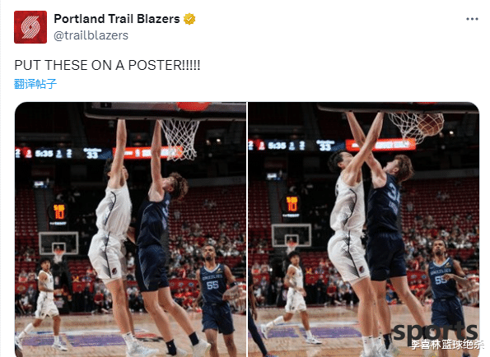Click the gold verified badge

pos(189,19)
